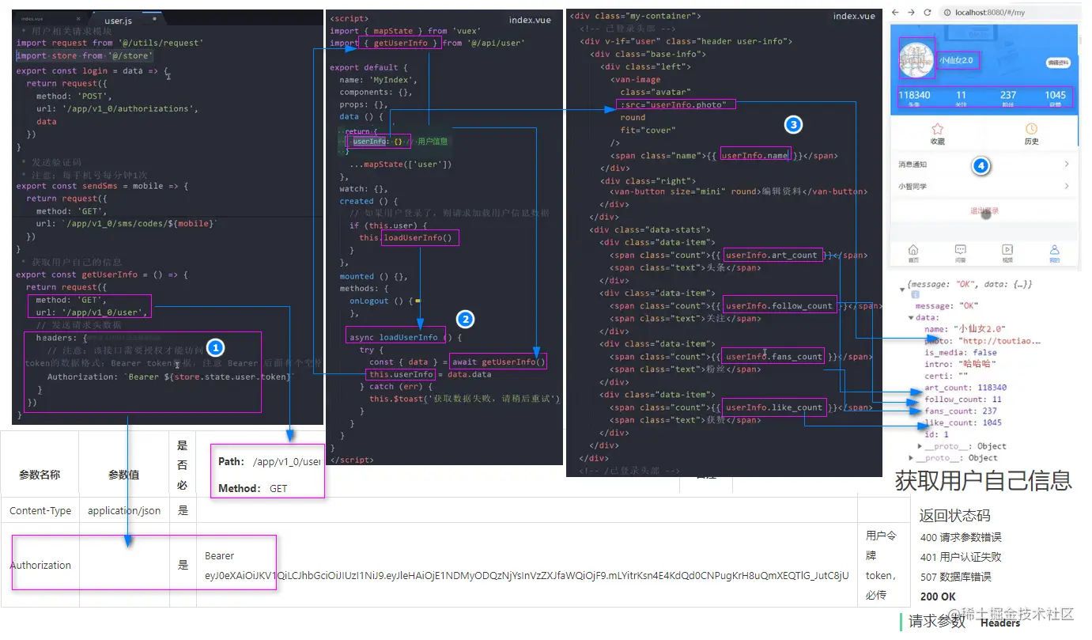The image size is (1092, 640).
Task: Expand the inner __proto__ under data
Action: (920, 446)
